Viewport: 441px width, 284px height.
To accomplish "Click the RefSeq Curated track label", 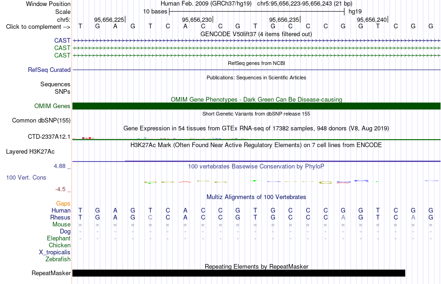I will pyautogui.click(x=49, y=70).
